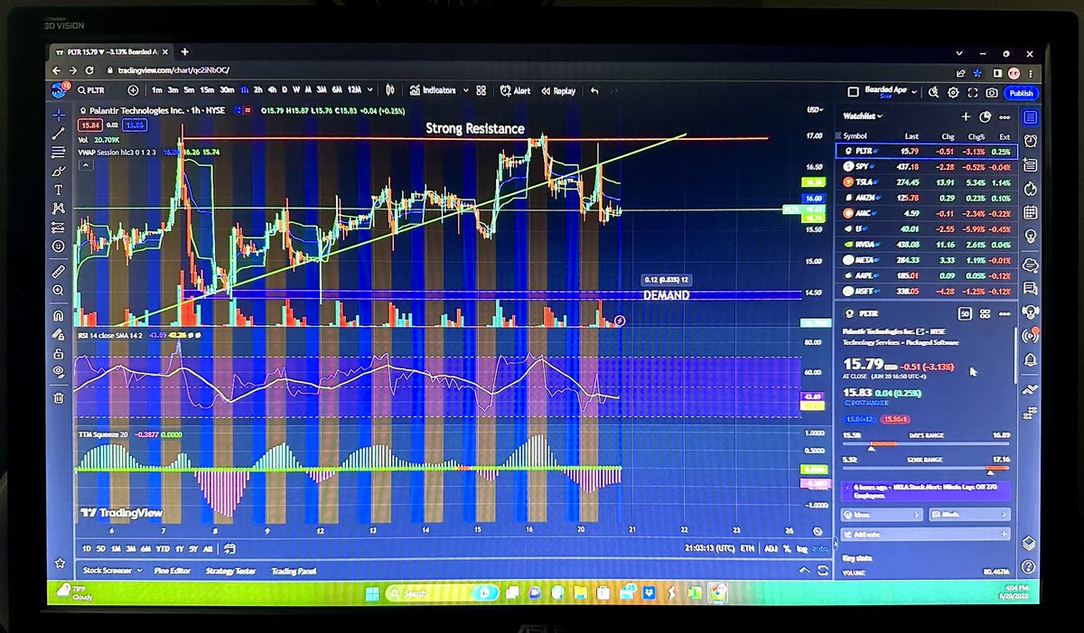The width and height of the screenshot is (1084, 633).
Task: Click the zoom-in magnifier tool
Action: coord(59,290)
